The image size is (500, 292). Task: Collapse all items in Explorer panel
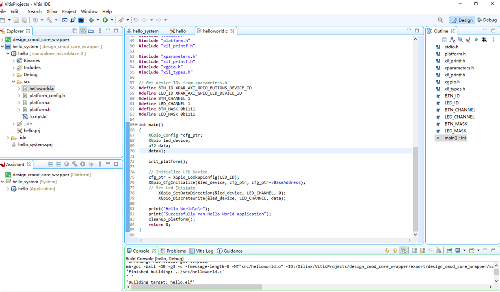pyautogui.click(x=75, y=31)
